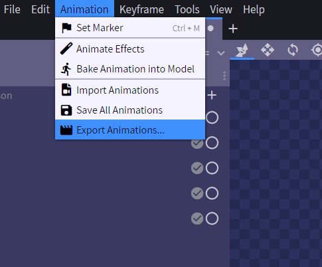Select the Pivot tool target icon
This screenshot has width=322, height=267.
coord(317,50)
